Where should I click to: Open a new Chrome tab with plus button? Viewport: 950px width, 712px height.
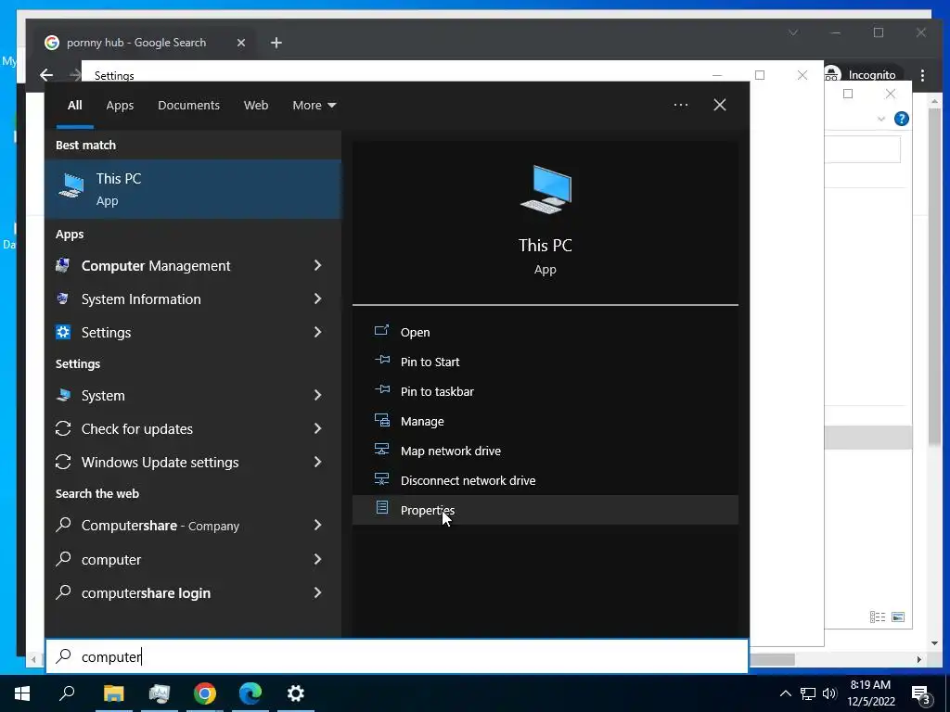[276, 43]
